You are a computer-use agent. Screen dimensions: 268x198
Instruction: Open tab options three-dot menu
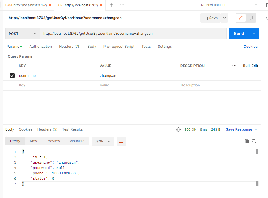(x=122, y=5)
